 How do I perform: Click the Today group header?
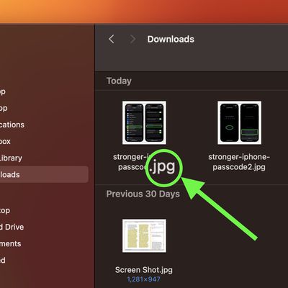point(119,81)
